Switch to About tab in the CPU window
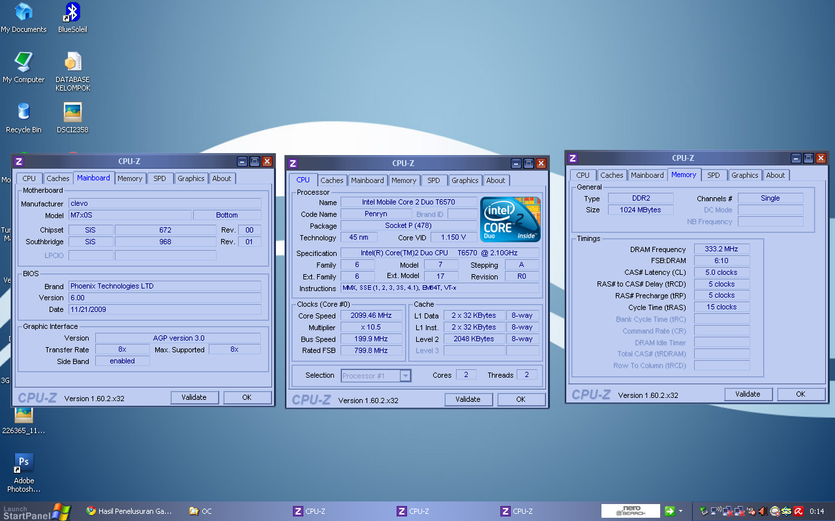The height and width of the screenshot is (521, 835). click(496, 180)
